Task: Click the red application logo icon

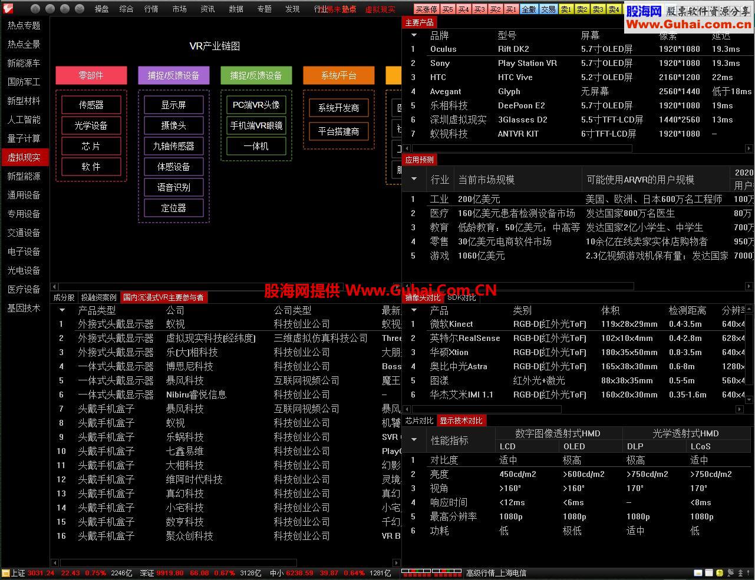Action: pos(8,8)
